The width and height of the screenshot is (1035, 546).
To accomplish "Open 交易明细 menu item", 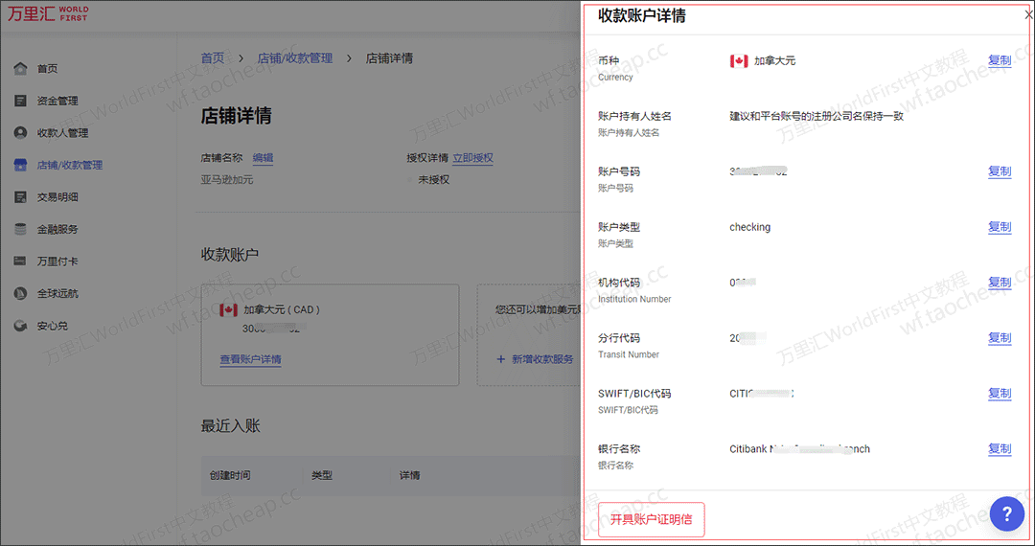I will pos(57,197).
